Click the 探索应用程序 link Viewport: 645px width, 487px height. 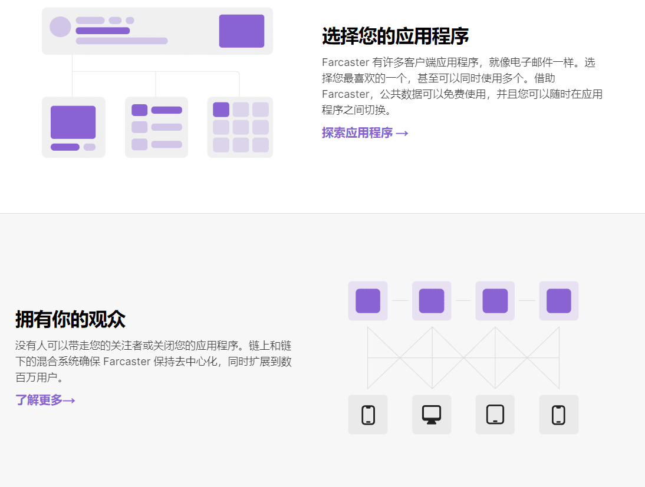[365, 133]
